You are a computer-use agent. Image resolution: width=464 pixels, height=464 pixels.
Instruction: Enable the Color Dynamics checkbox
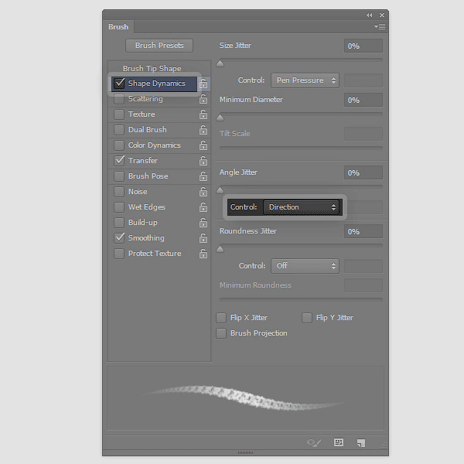[119, 145]
